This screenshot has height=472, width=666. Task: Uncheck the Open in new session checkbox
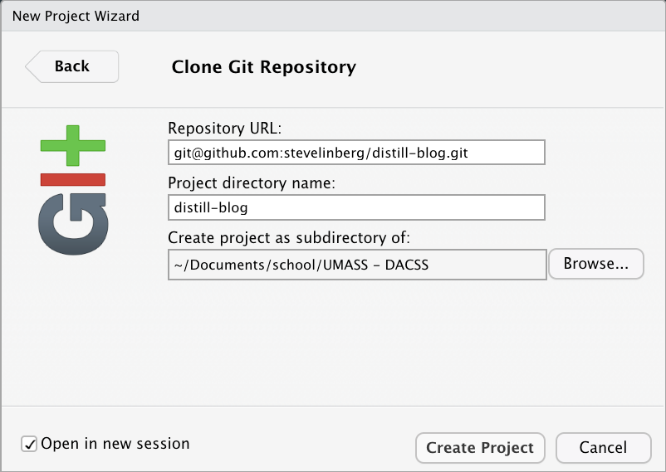point(29,444)
